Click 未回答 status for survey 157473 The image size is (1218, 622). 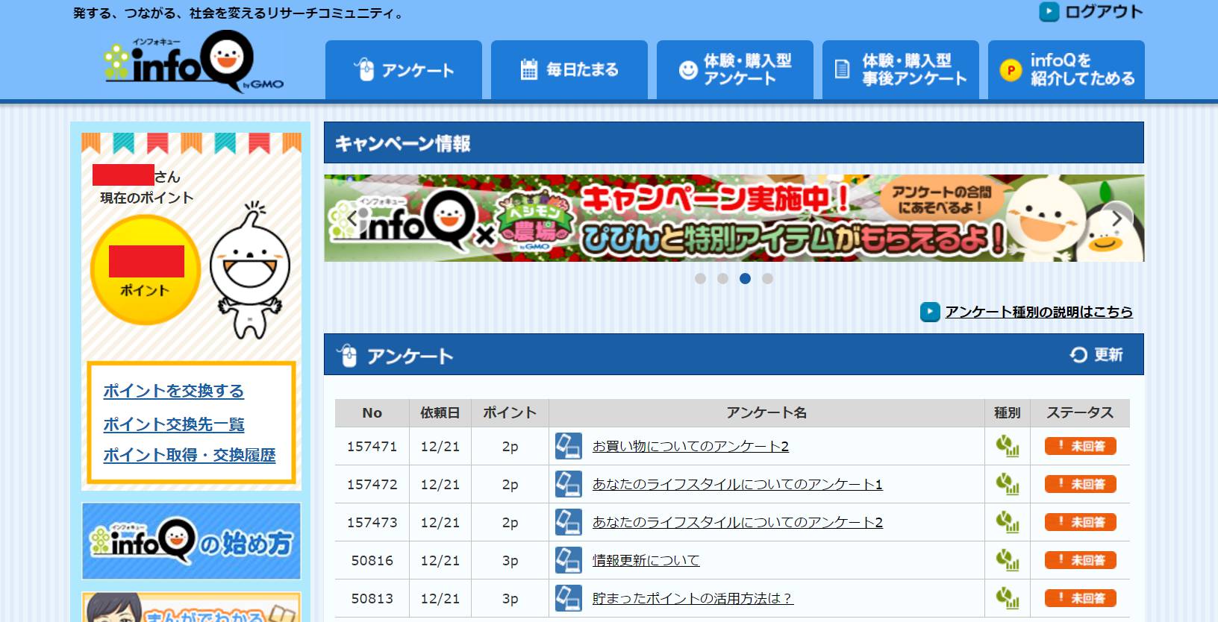(1081, 522)
